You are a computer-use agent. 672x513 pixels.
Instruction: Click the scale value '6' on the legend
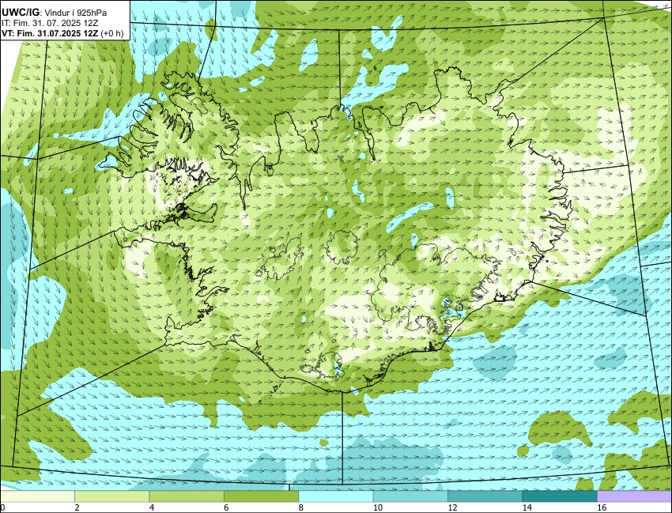tap(227, 507)
